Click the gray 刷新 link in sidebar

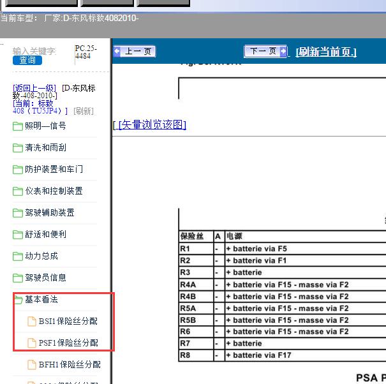point(84,111)
